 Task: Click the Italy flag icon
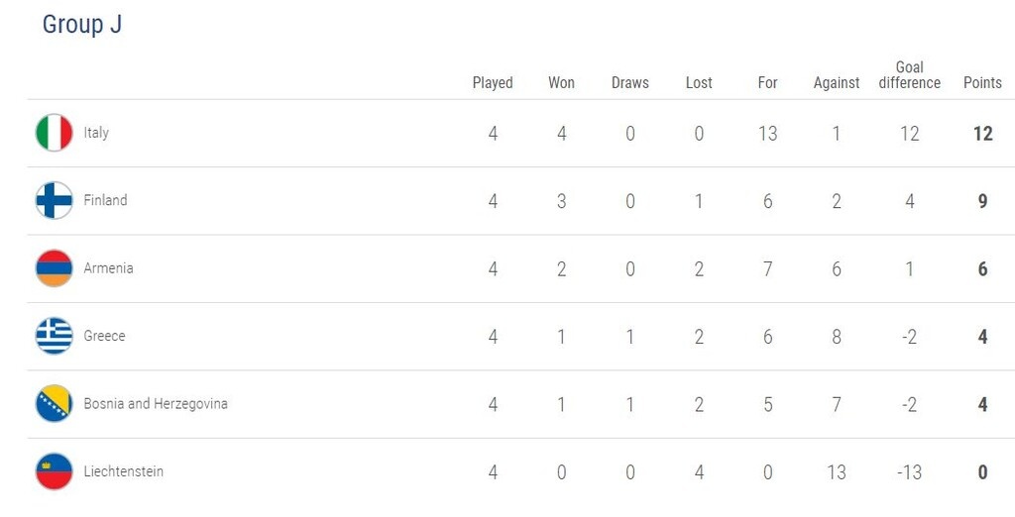click(55, 133)
